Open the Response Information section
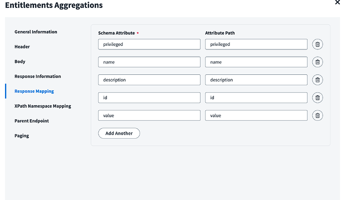This screenshot has height=200, width=345. (x=38, y=76)
